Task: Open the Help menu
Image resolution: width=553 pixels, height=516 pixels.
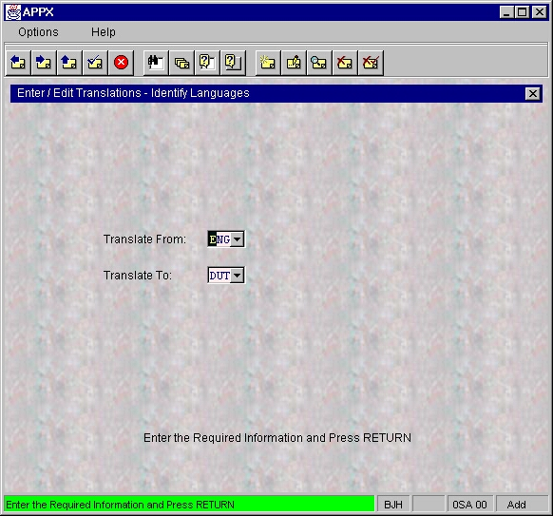Action: point(103,32)
